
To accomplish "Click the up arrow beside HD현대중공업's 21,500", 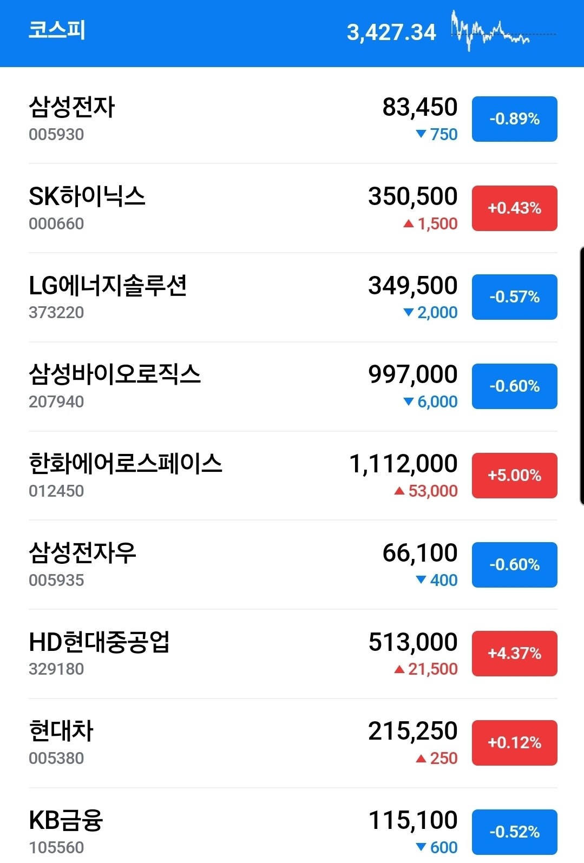I will coord(399,669).
